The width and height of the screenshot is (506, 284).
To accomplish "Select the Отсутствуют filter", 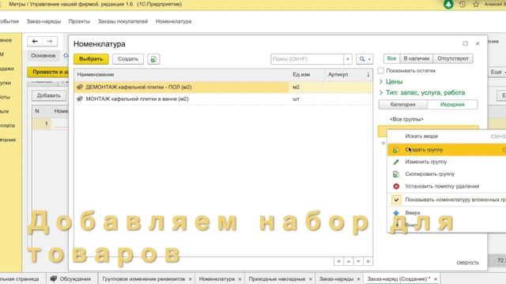I will 453,58.
